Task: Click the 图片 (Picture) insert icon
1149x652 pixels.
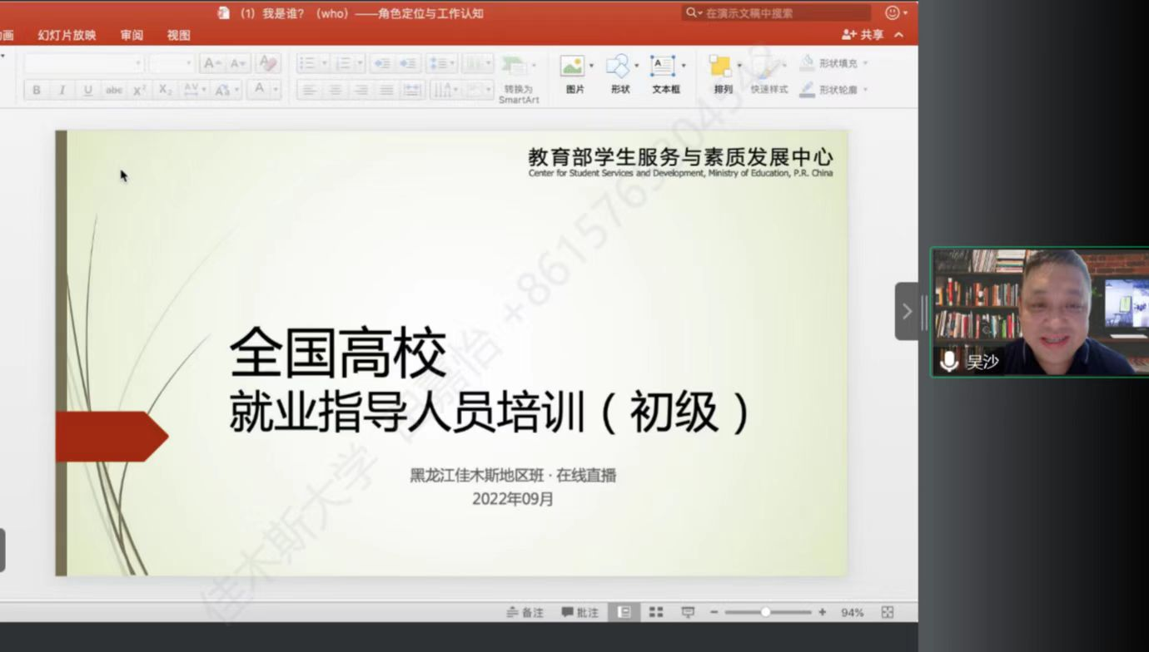Action: tap(572, 67)
